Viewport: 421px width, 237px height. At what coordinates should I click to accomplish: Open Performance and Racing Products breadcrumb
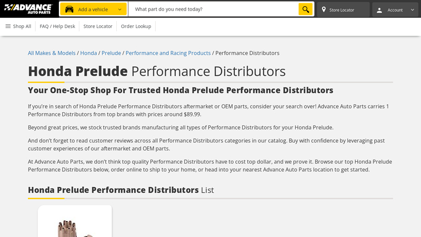point(168,53)
